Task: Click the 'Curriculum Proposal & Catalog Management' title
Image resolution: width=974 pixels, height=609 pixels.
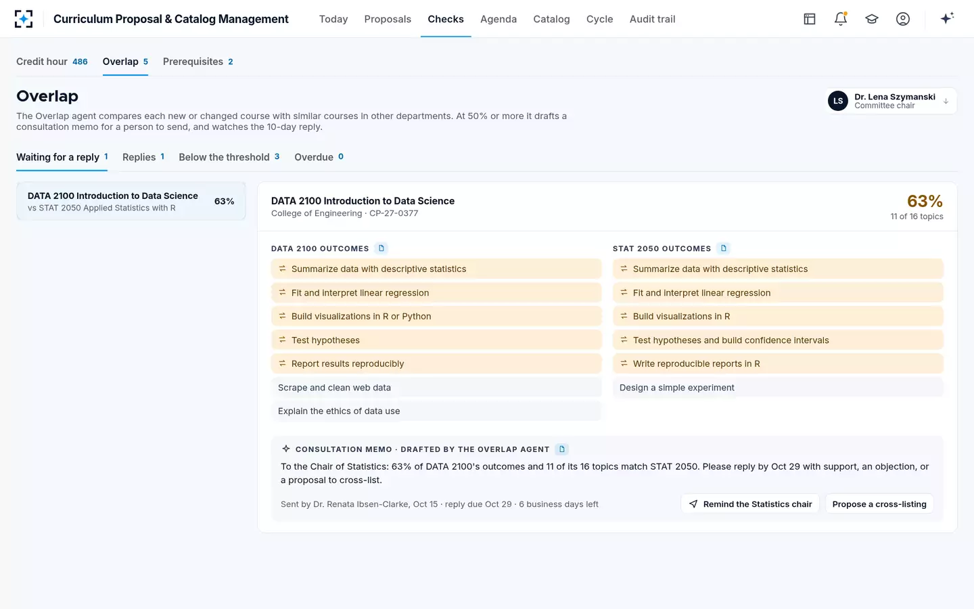Action: coord(171,19)
